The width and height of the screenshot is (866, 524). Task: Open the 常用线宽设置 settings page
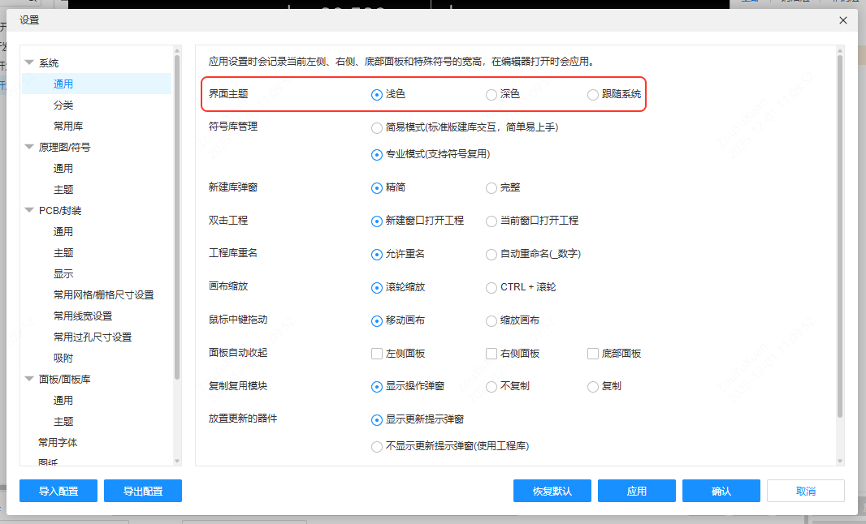(x=83, y=316)
